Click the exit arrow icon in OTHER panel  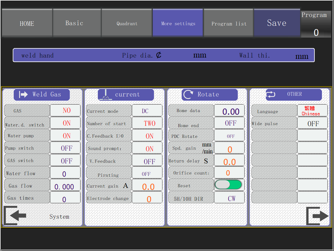(317, 216)
